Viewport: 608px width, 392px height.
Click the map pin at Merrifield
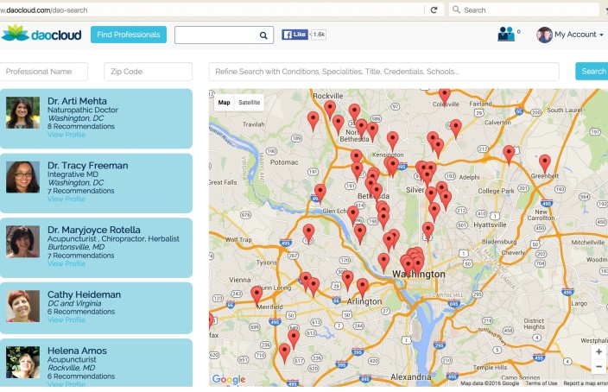256,294
